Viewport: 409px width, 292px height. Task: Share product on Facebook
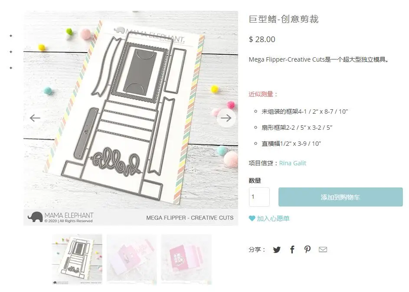(x=292, y=250)
